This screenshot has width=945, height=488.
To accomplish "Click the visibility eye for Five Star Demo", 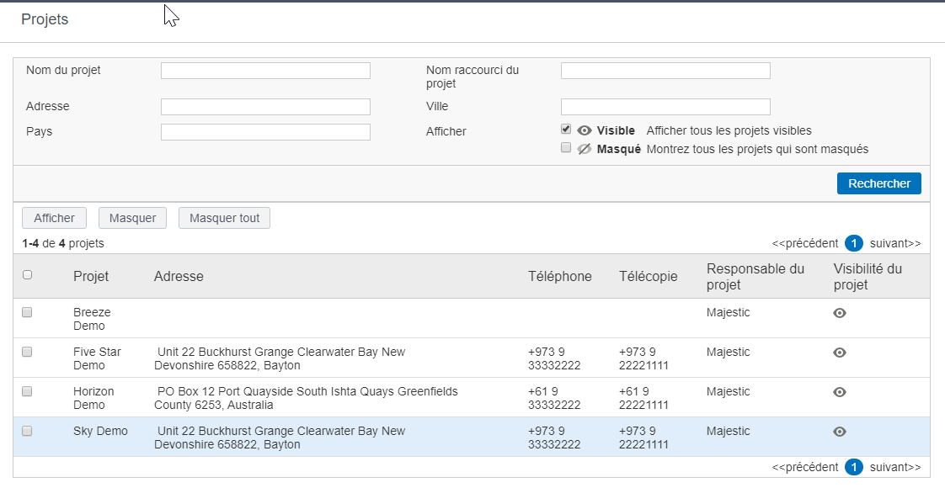I will tap(840, 353).
